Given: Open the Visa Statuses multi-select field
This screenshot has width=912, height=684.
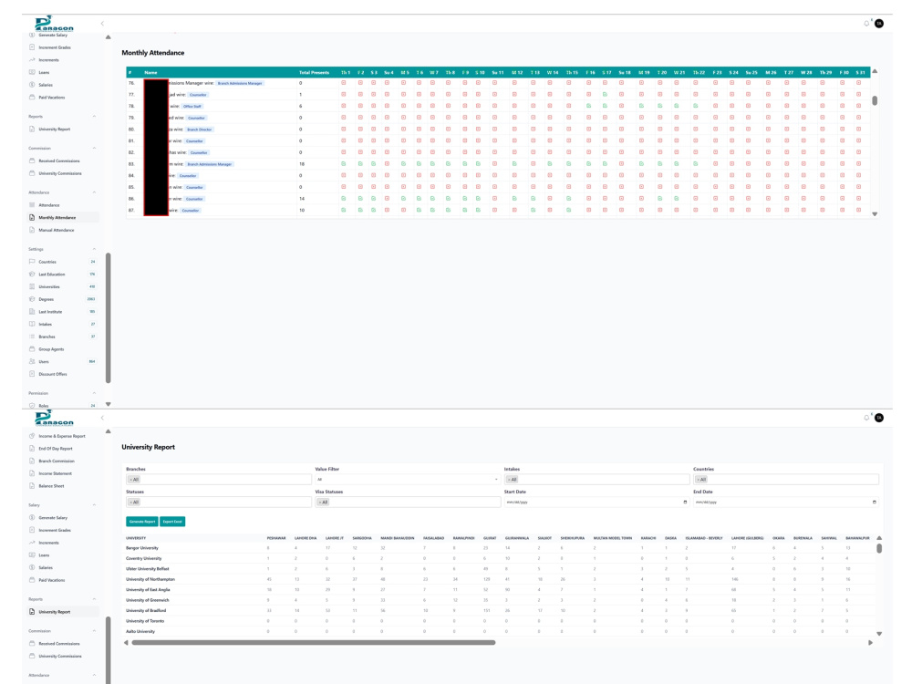Looking at the screenshot, I should click(407, 502).
